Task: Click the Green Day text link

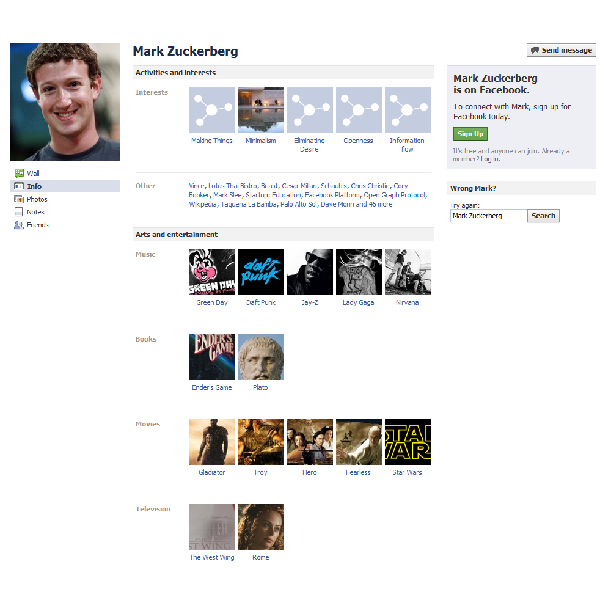Action: click(x=212, y=303)
